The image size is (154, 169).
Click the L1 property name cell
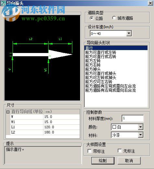27,127
